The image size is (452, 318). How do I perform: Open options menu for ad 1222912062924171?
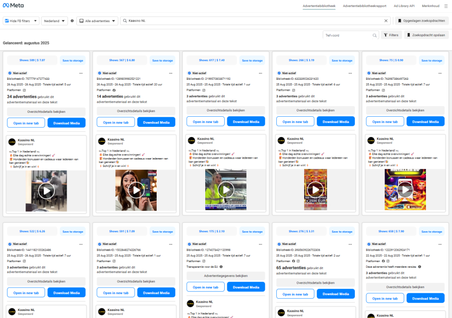(440, 244)
